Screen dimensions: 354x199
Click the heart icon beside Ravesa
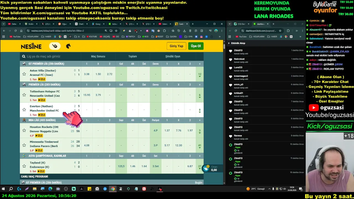coord(230,136)
